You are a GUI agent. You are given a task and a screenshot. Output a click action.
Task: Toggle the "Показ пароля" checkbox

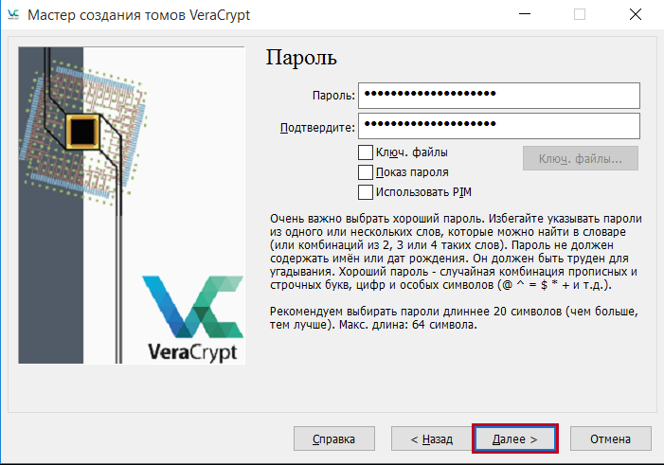366,172
